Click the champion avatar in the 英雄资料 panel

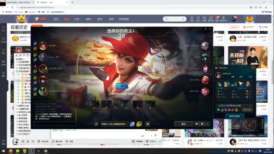pos(218,75)
